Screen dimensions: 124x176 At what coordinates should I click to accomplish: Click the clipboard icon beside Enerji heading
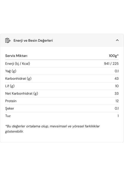[8, 40]
